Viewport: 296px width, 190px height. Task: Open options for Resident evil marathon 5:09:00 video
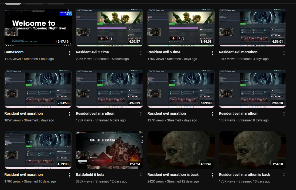pos(212,114)
